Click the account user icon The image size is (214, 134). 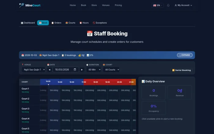pos(176,5)
